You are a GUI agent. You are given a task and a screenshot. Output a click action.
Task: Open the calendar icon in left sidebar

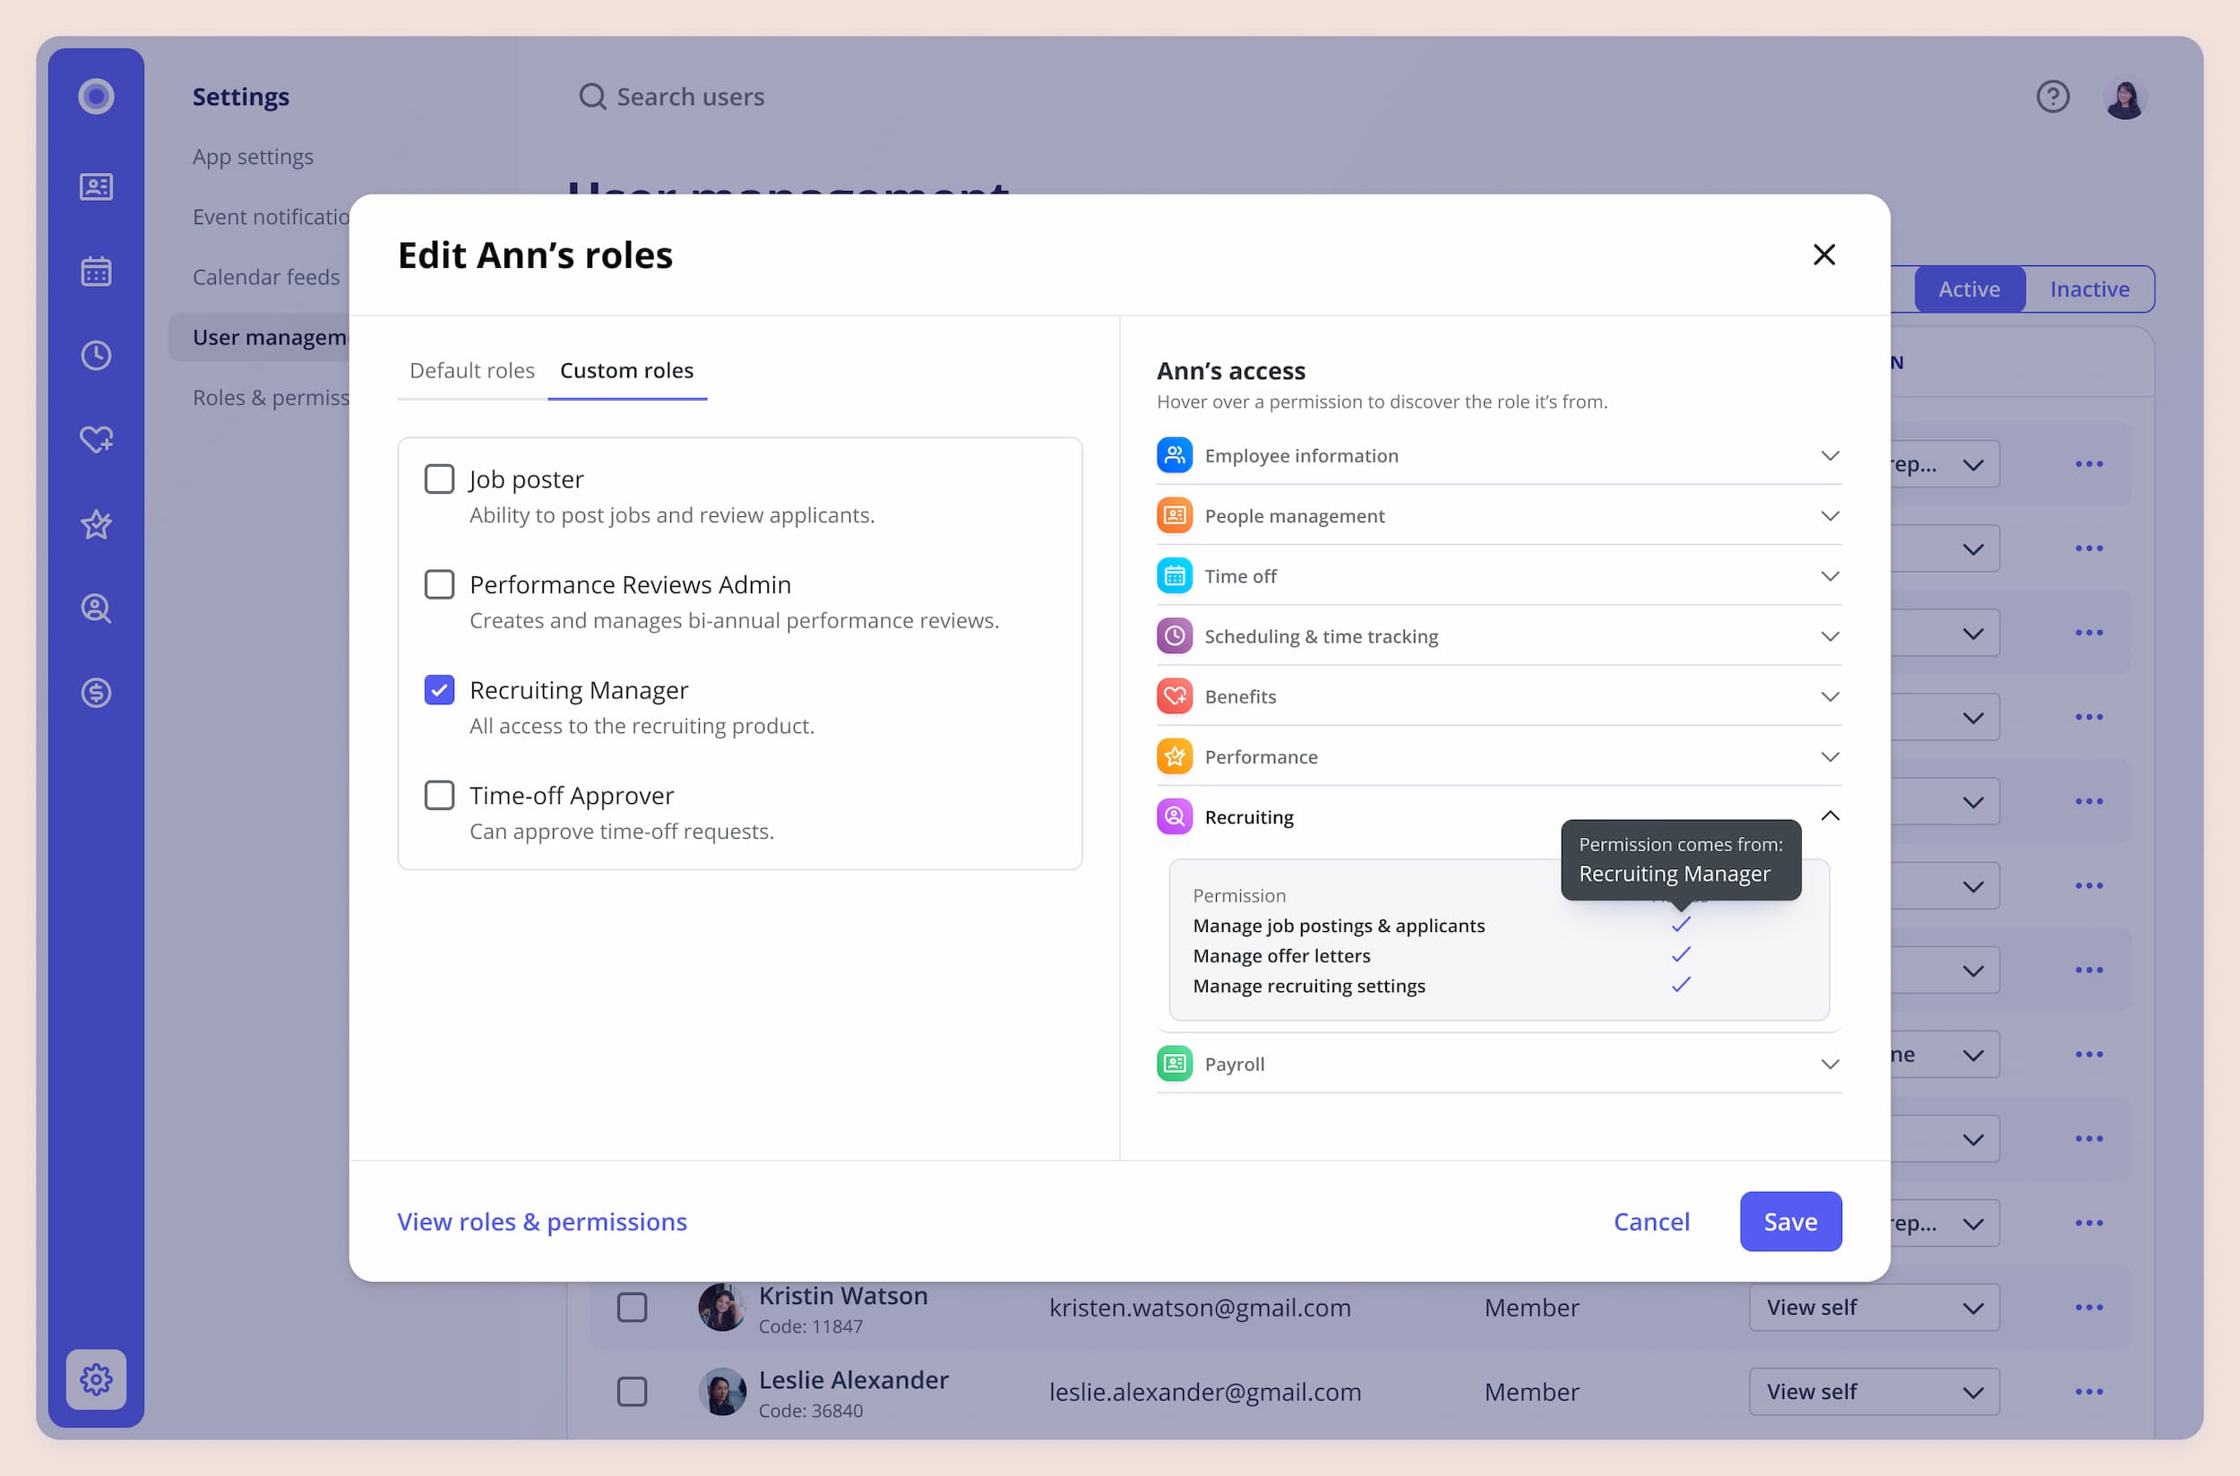pos(96,272)
